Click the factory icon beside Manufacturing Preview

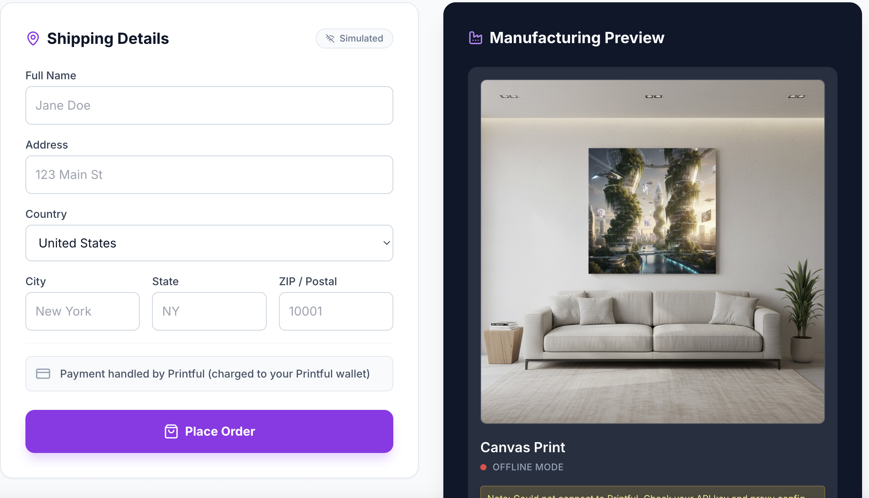pyautogui.click(x=476, y=38)
